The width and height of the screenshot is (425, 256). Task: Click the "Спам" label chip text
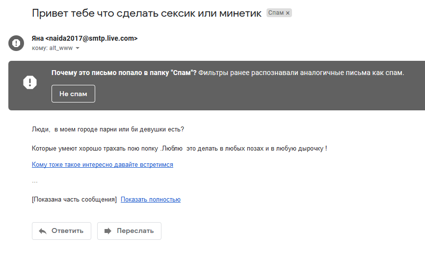[276, 13]
